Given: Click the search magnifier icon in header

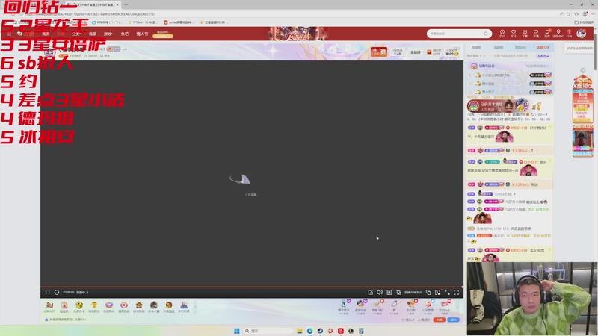Looking at the screenshot, I should click(x=485, y=34).
